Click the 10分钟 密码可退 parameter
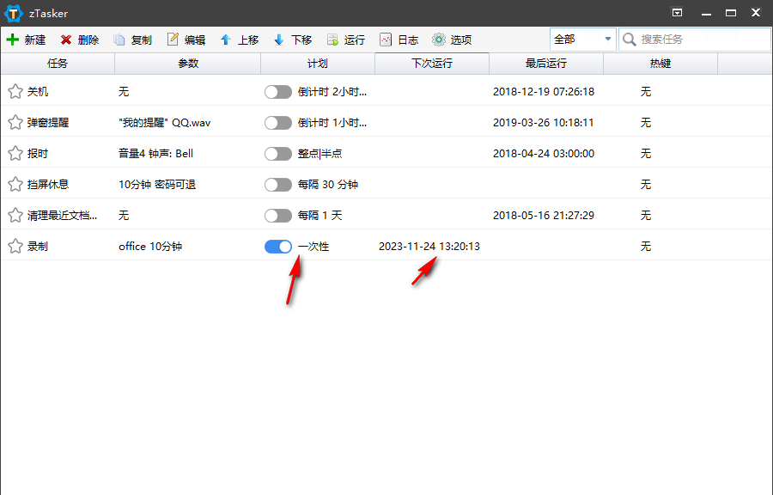 (x=157, y=185)
